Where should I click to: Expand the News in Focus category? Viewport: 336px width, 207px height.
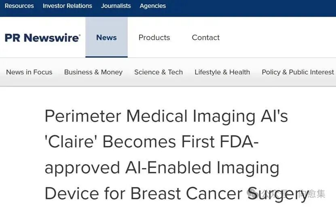pyautogui.click(x=29, y=72)
